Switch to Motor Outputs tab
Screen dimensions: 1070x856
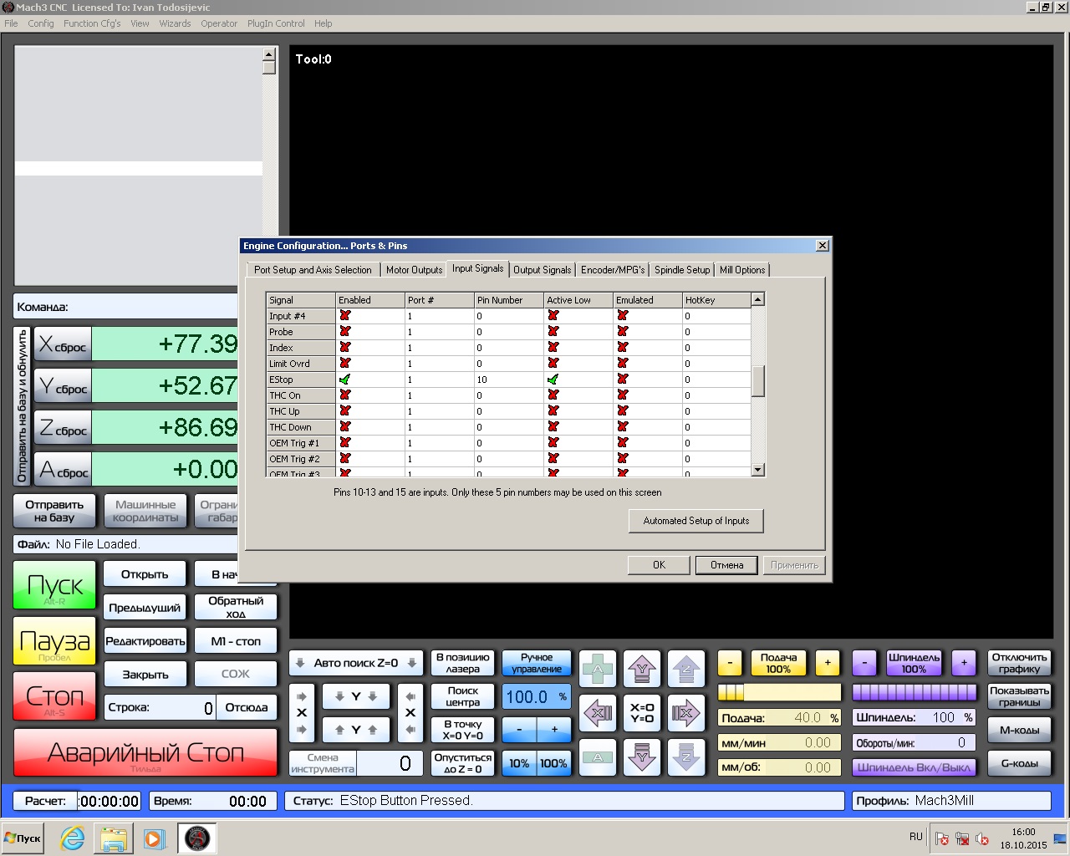(x=414, y=270)
